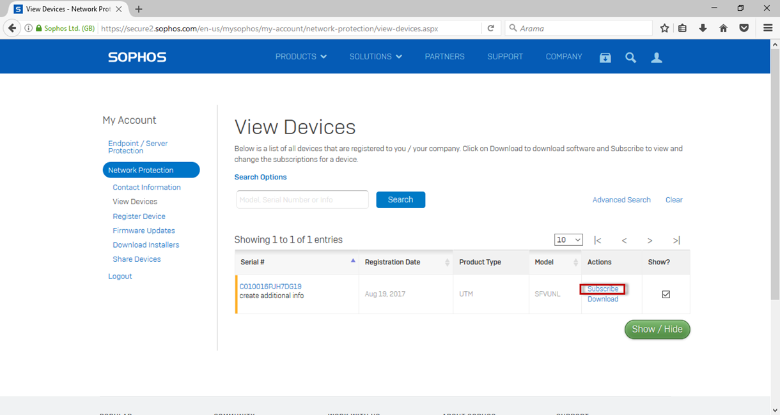Toggle the Show checkbox for device
The height and width of the screenshot is (415, 780).
pyautogui.click(x=666, y=294)
